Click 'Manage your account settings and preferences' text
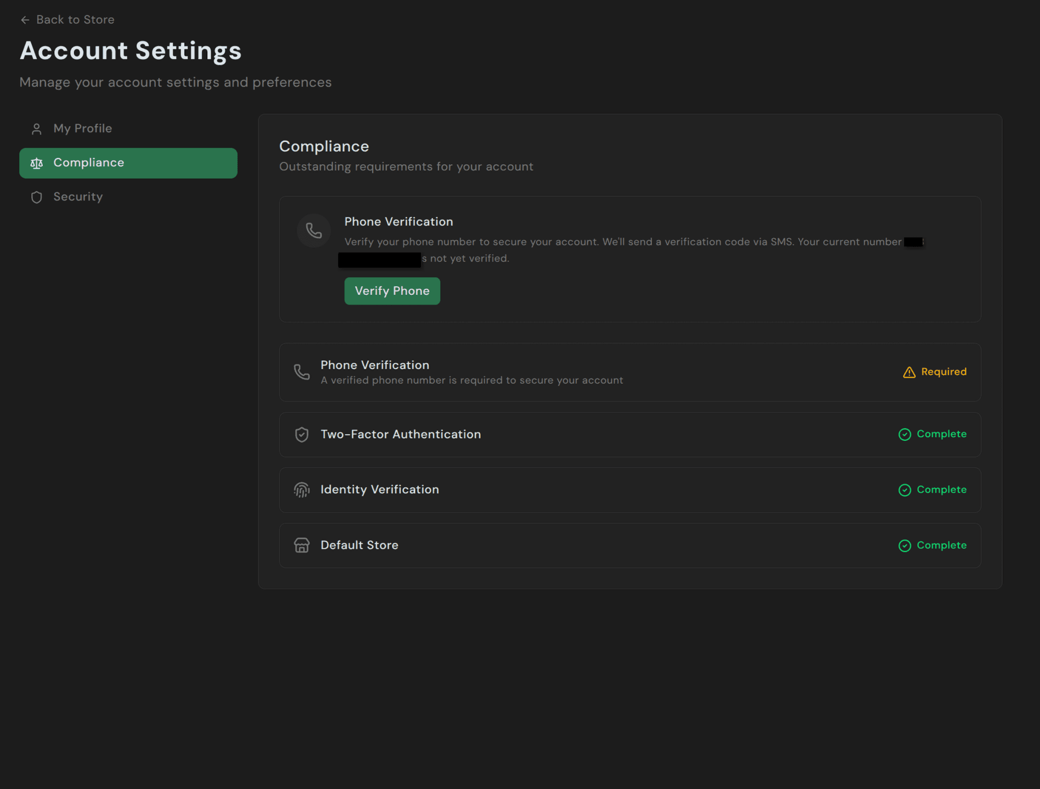 click(175, 83)
